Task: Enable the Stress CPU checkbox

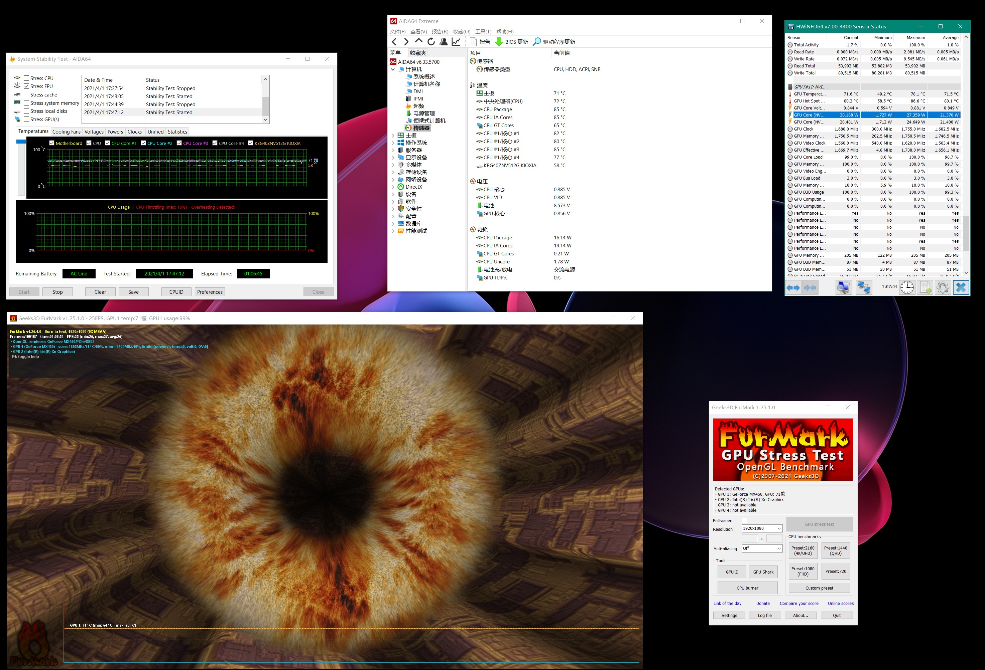Action: [x=27, y=78]
